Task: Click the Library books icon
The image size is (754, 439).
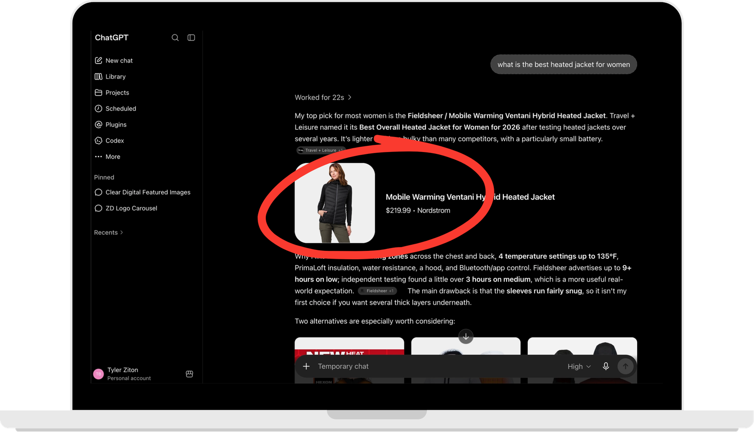Action: [x=98, y=77]
